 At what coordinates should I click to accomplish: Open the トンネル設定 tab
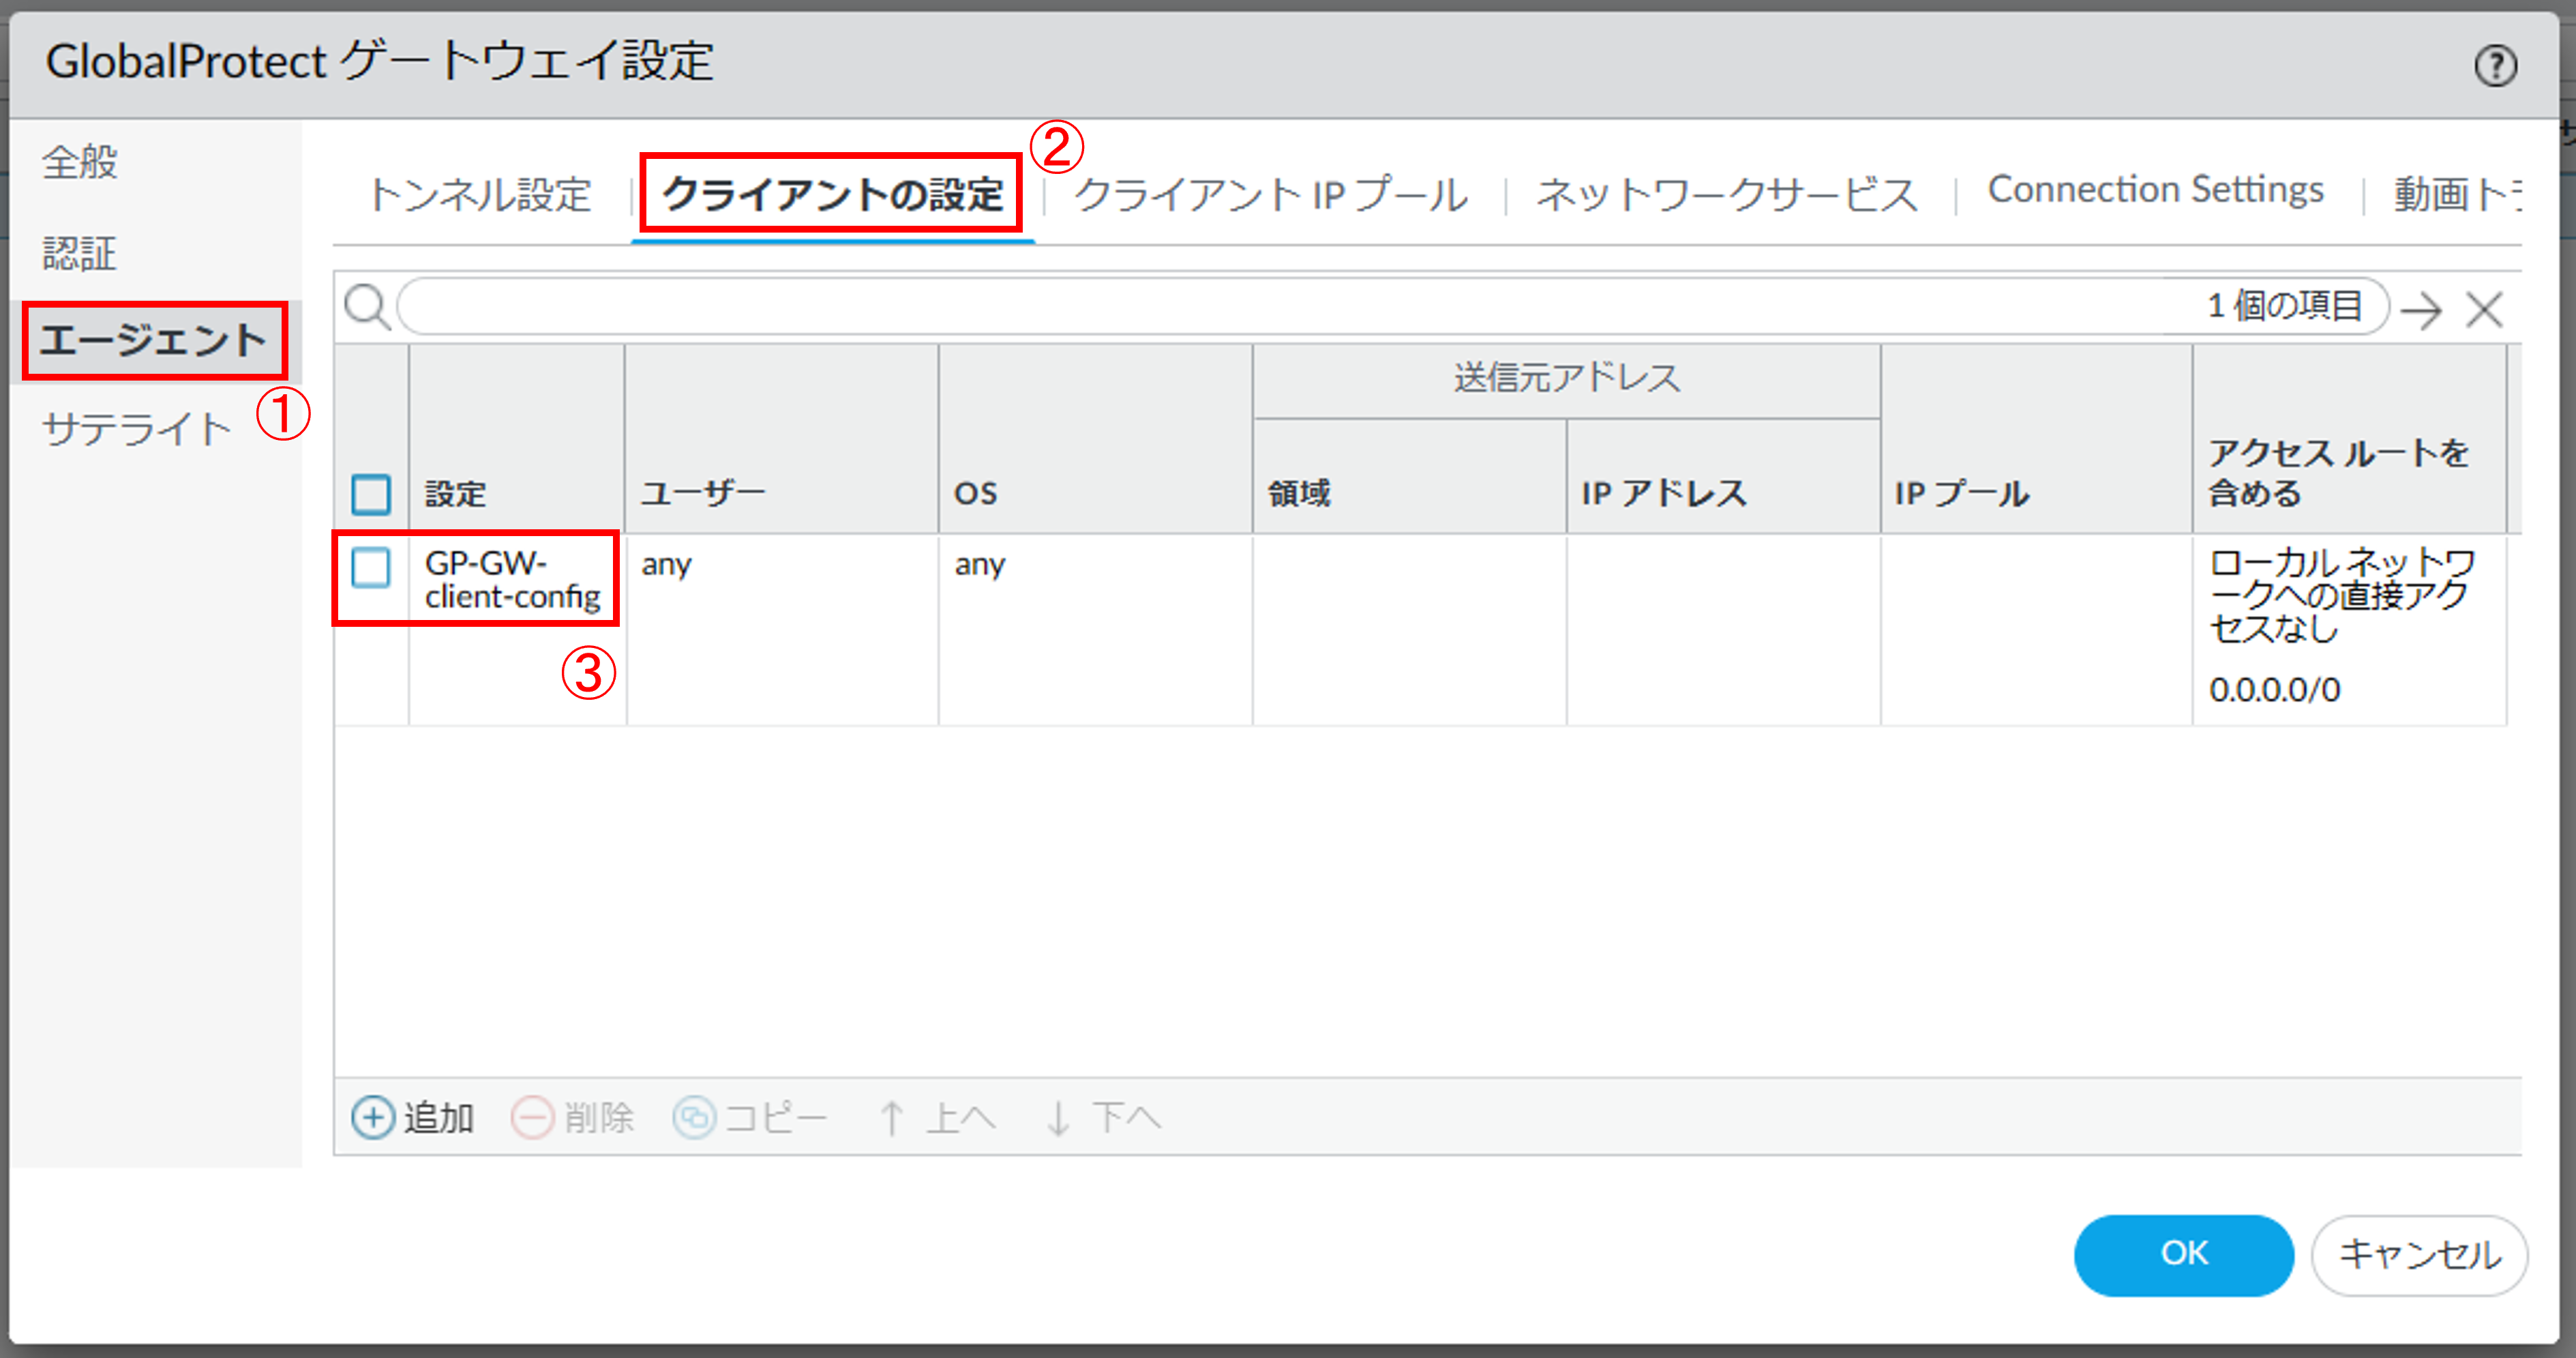click(481, 194)
